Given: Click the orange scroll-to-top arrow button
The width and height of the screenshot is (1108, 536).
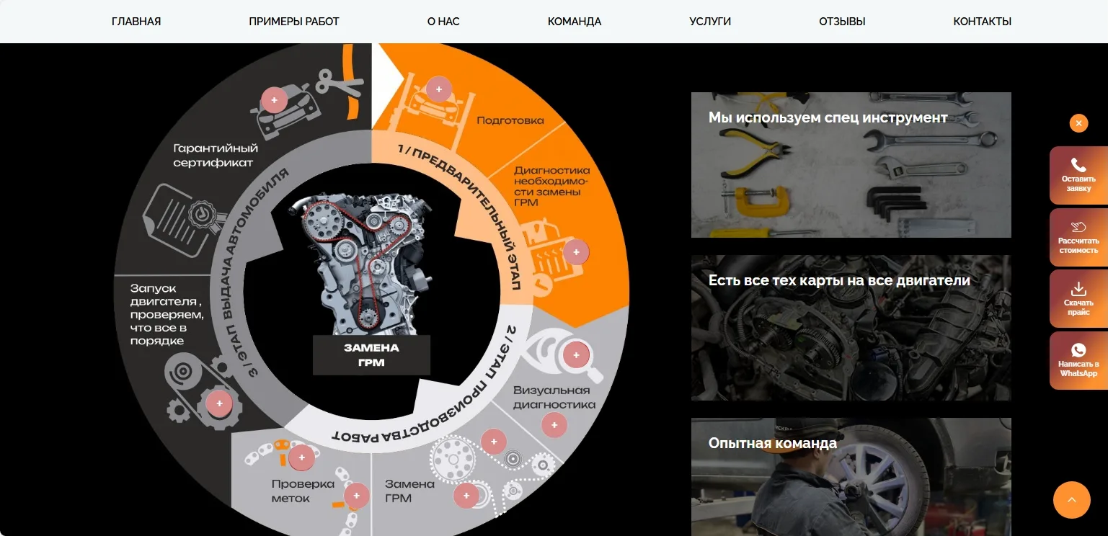Looking at the screenshot, I should (1072, 500).
